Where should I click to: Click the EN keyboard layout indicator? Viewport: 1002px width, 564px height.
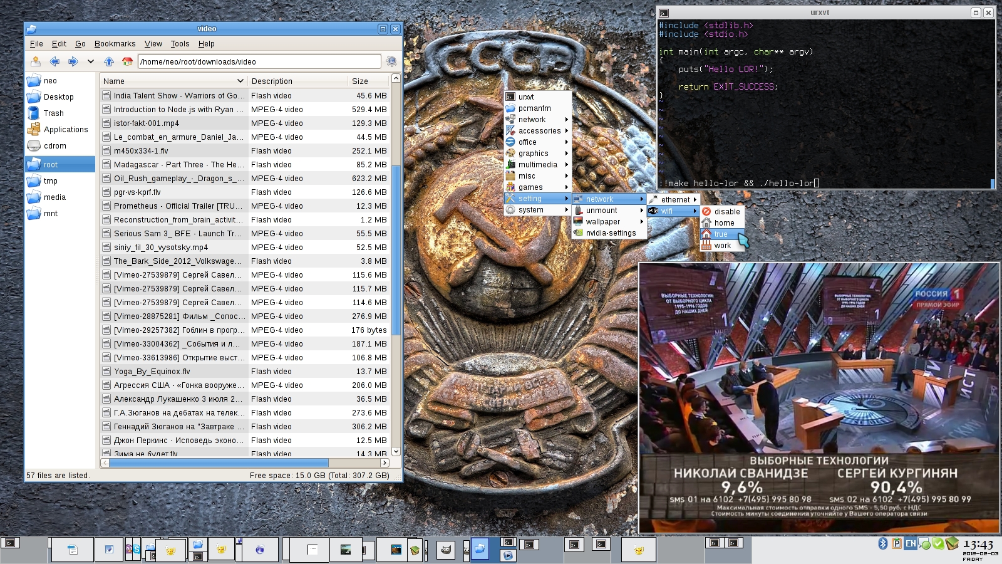911,543
